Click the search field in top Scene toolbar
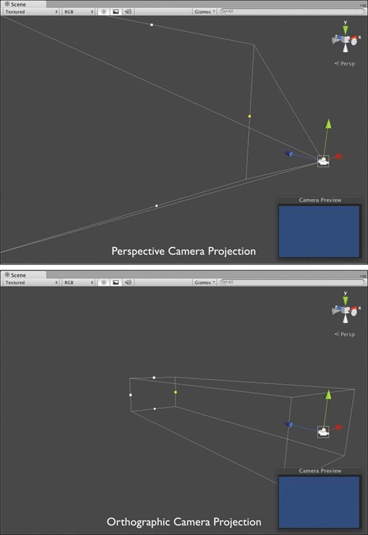This screenshot has width=368, height=535. point(293,12)
